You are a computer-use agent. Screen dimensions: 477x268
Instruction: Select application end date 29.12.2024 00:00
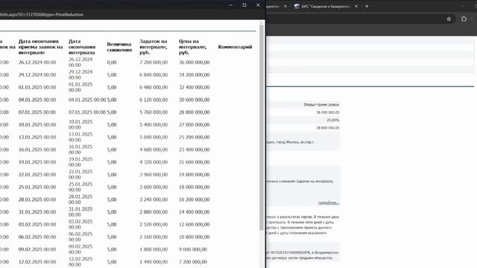(37, 74)
